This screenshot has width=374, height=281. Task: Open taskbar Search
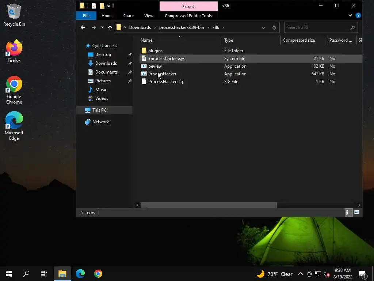click(x=26, y=274)
